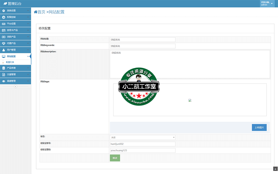Click the 网站keywords input field

coord(143,46)
